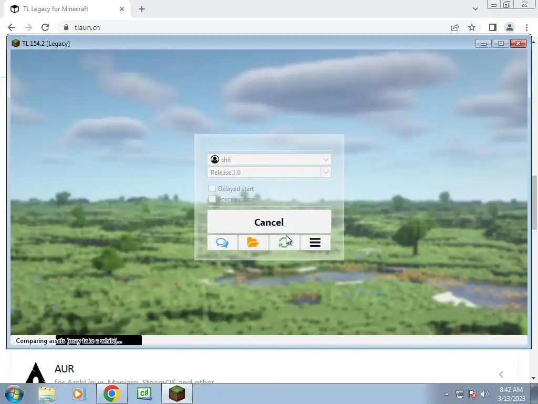This screenshot has height=404, width=538.
Task: Open the tab search chevron
Action: (475, 9)
